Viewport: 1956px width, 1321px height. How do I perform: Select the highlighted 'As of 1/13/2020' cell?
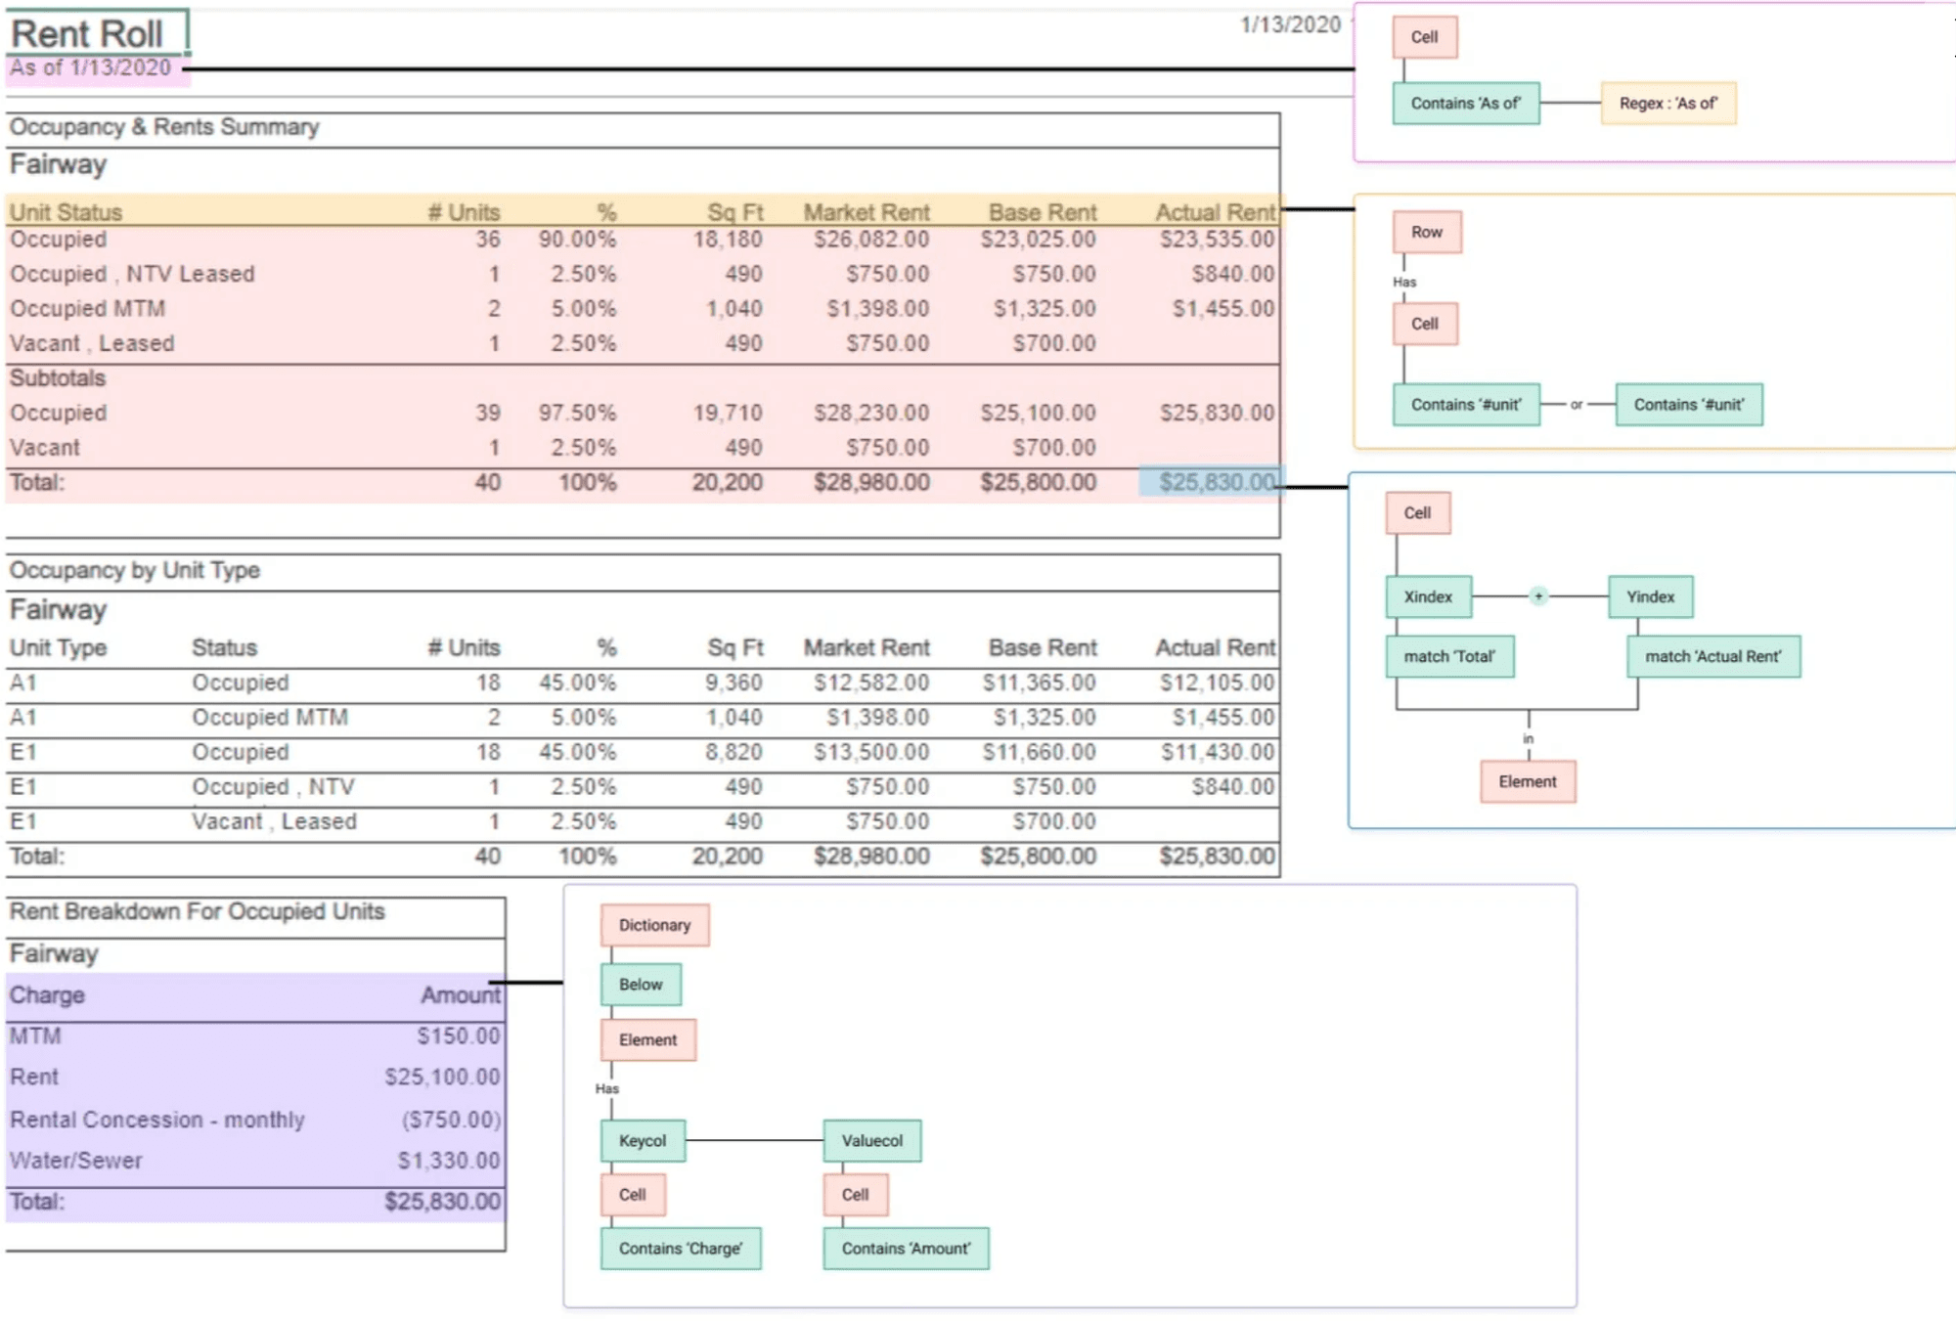[91, 68]
